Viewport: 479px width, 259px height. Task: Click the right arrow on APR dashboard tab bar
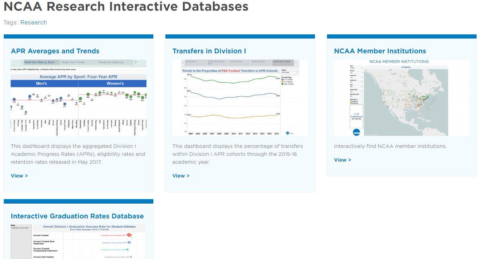[136, 62]
